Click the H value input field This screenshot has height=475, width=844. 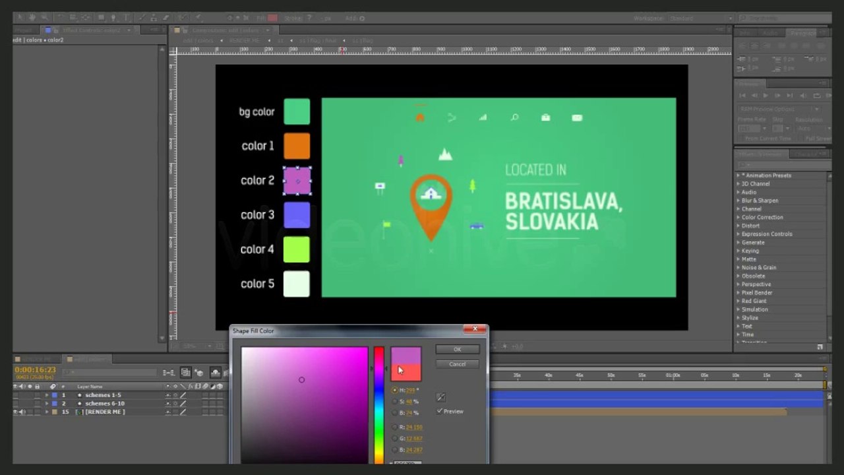pos(411,391)
